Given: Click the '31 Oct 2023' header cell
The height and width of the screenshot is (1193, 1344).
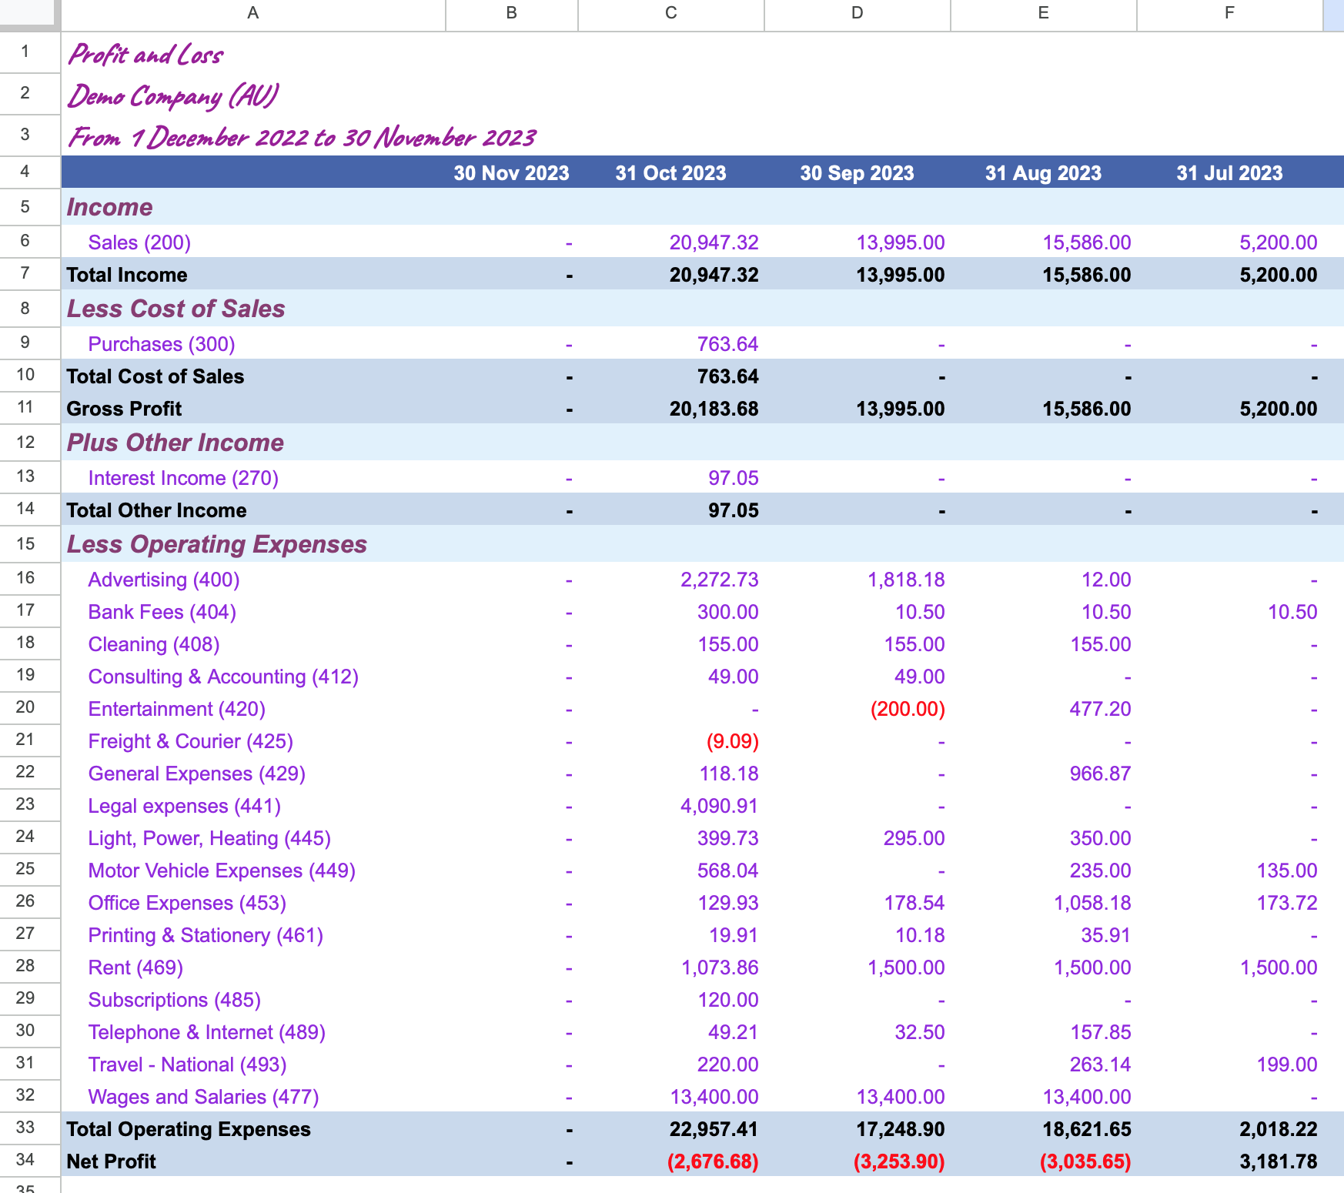Looking at the screenshot, I should [670, 172].
